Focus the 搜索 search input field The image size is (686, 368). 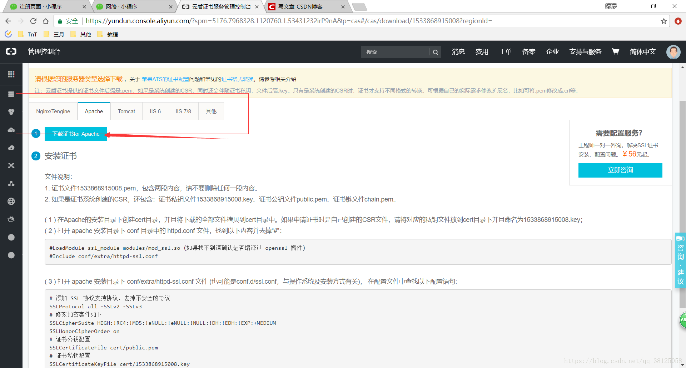click(x=395, y=52)
